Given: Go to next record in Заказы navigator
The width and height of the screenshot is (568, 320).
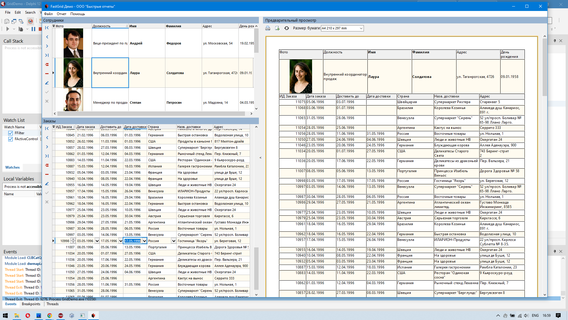Looking at the screenshot, I should (47, 147).
